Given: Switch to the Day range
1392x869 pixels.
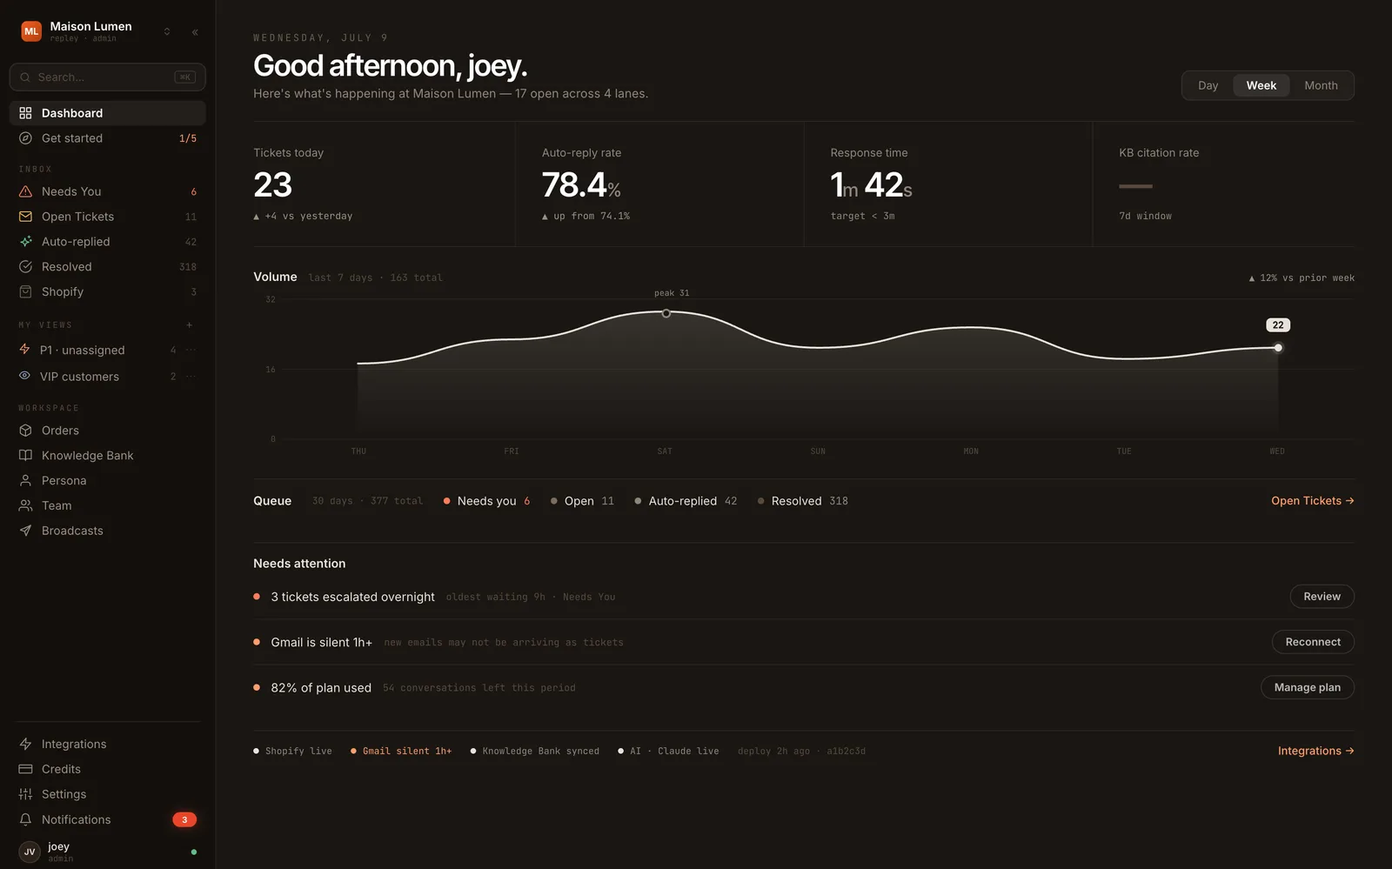Looking at the screenshot, I should tap(1208, 85).
